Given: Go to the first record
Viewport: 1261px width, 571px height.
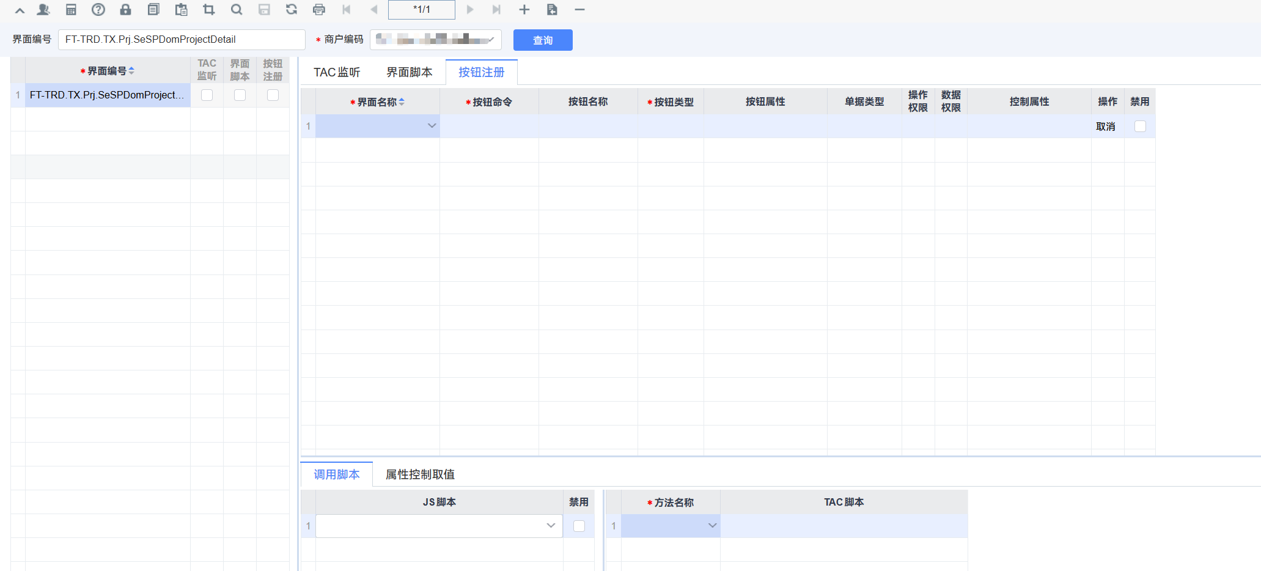Looking at the screenshot, I should pyautogui.click(x=347, y=10).
